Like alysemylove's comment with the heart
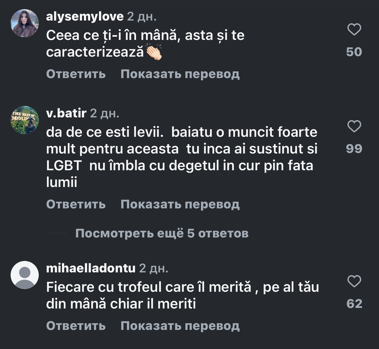Image resolution: width=379 pixels, height=349 pixels. coord(354,30)
